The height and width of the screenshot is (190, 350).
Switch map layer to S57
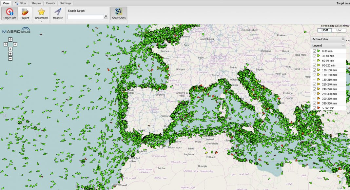coord(339,30)
